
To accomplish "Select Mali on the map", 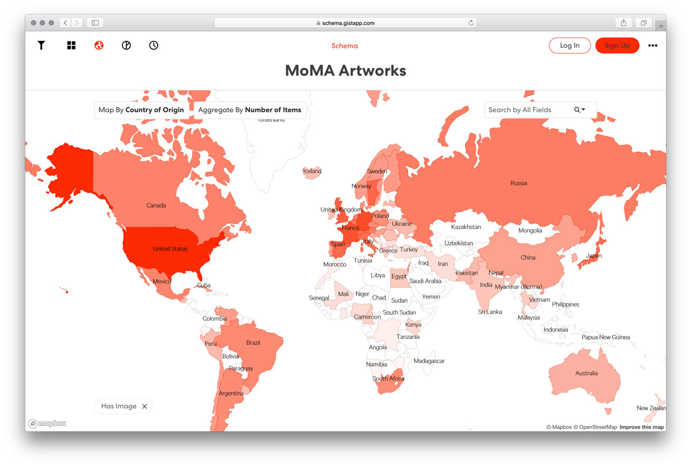I will pos(344,294).
